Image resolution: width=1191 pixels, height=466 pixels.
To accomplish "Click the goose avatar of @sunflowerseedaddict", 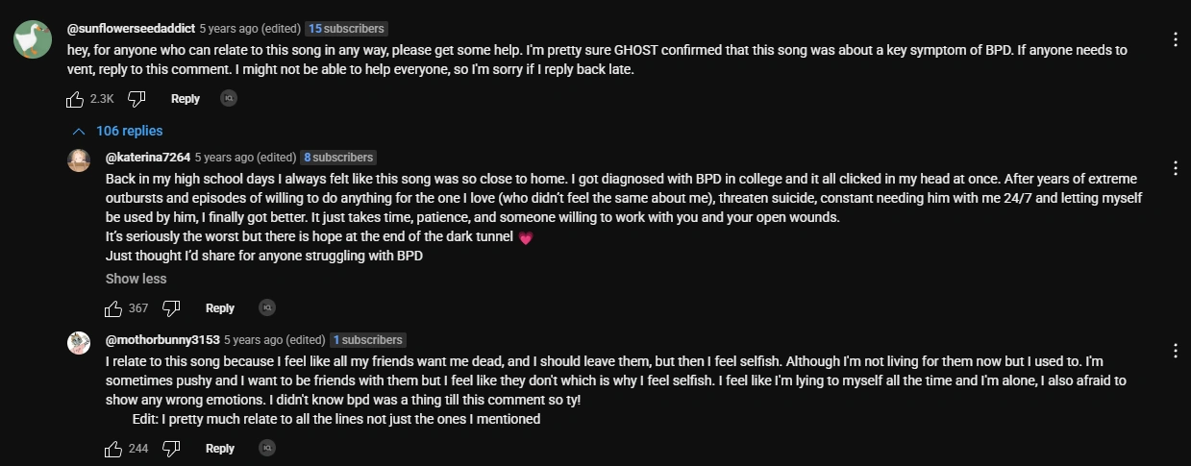I will coord(33,40).
